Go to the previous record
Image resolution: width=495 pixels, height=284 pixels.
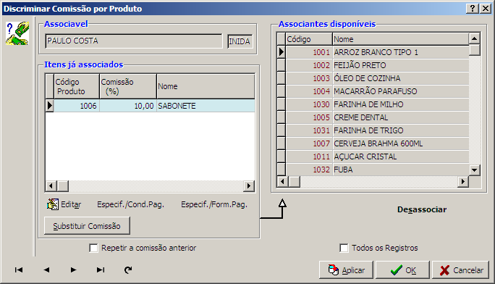point(46,270)
